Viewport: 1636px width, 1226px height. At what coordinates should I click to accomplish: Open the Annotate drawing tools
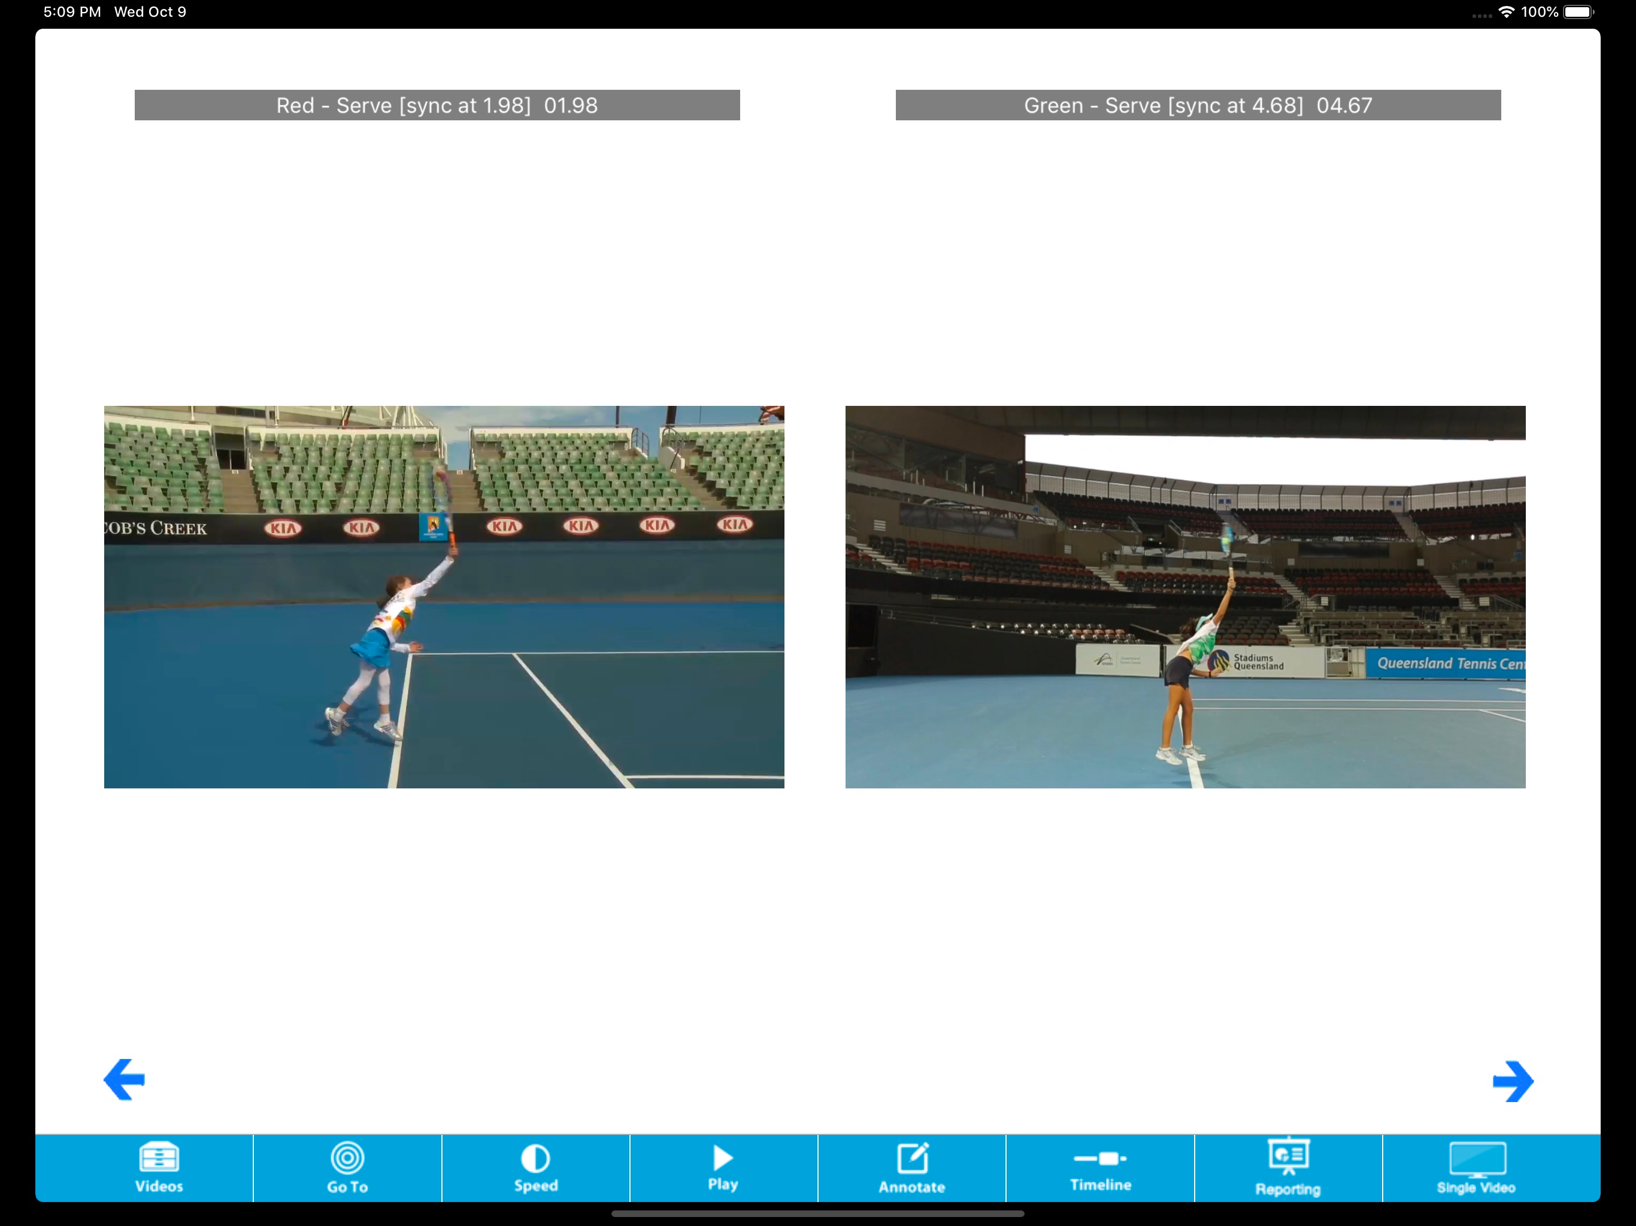pyautogui.click(x=911, y=1167)
